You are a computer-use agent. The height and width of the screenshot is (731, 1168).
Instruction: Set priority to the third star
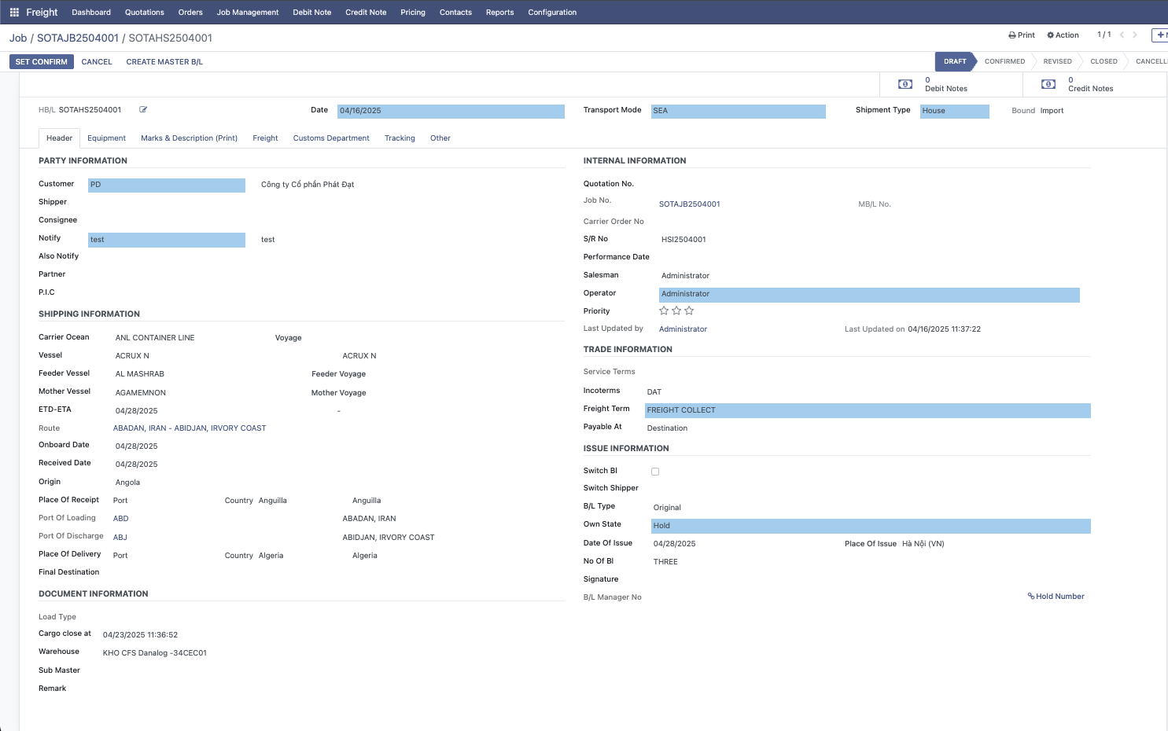689,311
